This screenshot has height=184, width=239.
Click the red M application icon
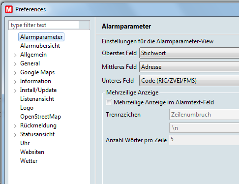click(9, 9)
